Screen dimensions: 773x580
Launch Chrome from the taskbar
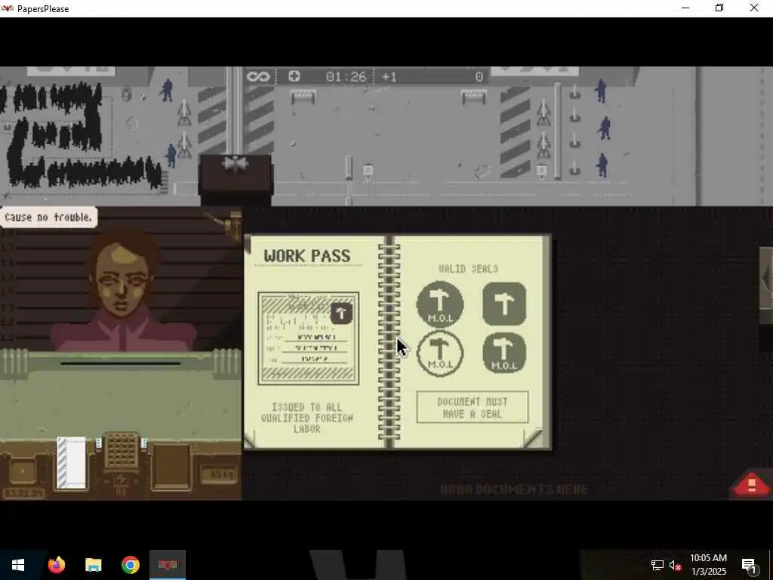point(131,565)
